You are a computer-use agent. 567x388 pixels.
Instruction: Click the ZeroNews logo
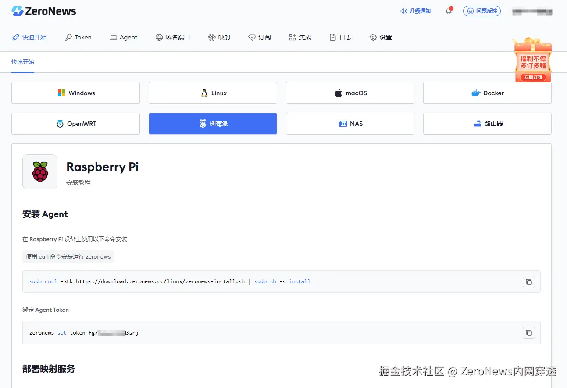tap(44, 11)
